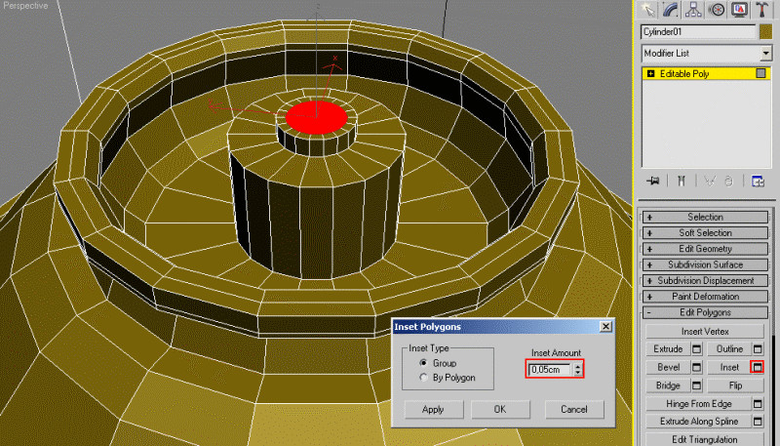This screenshot has height=446, width=780.
Task: Open the object color swatch
Action: click(765, 31)
